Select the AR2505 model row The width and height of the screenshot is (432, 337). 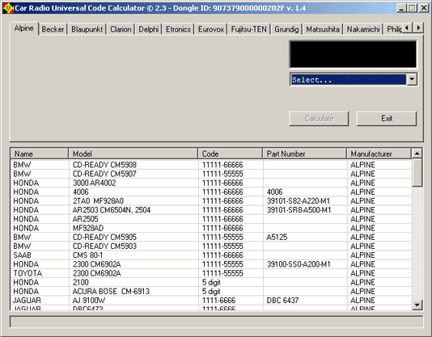click(211, 219)
